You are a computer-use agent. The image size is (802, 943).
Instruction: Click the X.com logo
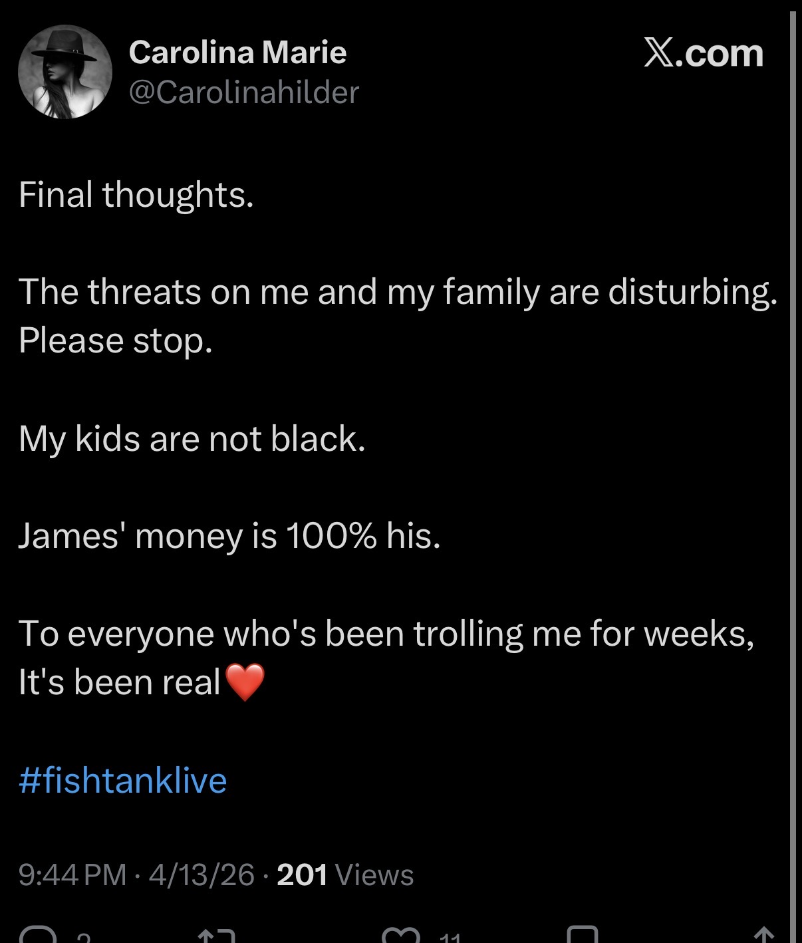click(704, 53)
